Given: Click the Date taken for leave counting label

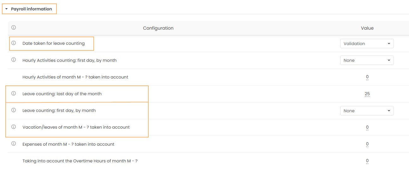Looking at the screenshot, I should [53, 43].
